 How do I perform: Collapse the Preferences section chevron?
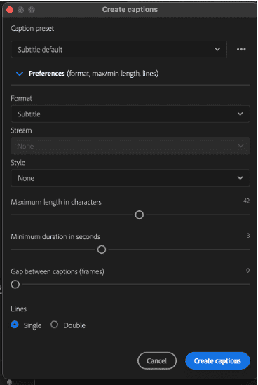20,74
